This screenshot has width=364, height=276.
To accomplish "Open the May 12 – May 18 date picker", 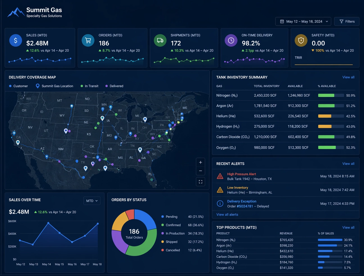I will pyautogui.click(x=303, y=21).
